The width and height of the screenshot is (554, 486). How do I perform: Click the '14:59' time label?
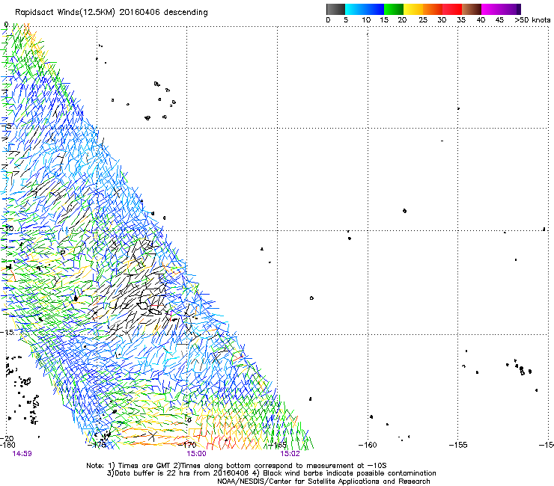click(22, 454)
